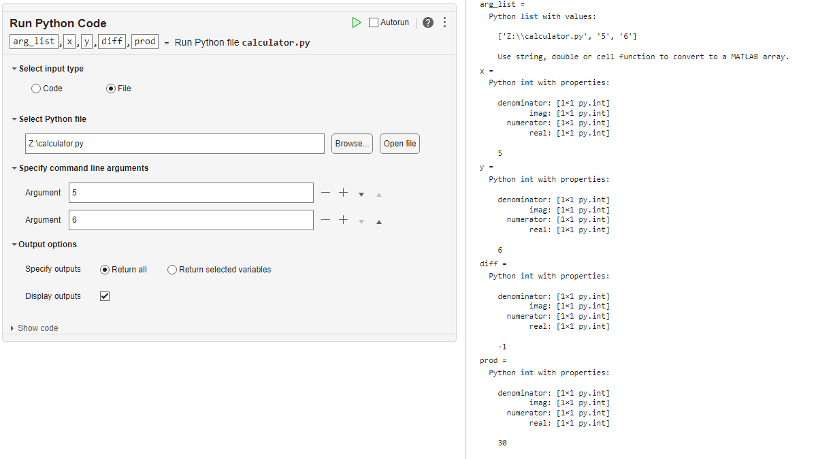Collapse the Specify command line arguments section

pos(14,168)
